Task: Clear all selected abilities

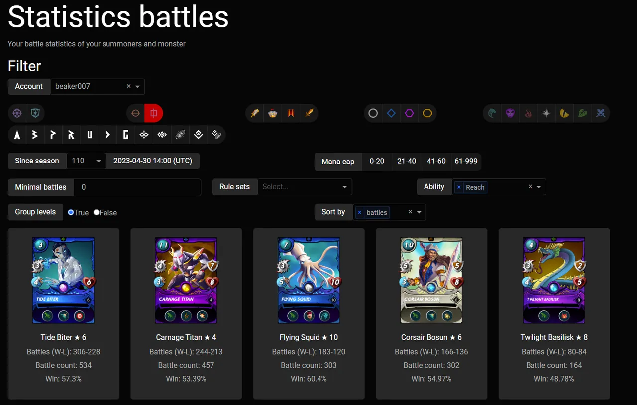Action: [530, 187]
